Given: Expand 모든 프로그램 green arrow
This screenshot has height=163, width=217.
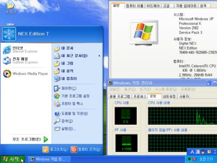Looking at the screenshot, I should pos(46,139).
